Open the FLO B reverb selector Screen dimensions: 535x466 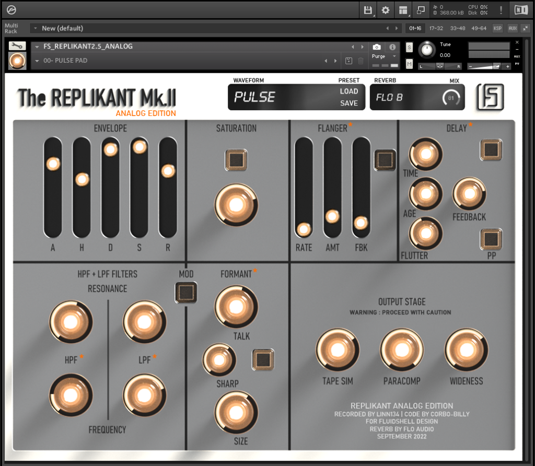[x=389, y=98]
